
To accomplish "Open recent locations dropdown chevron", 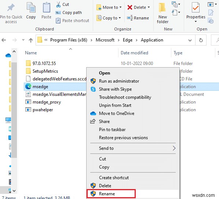I will (x=23, y=40).
